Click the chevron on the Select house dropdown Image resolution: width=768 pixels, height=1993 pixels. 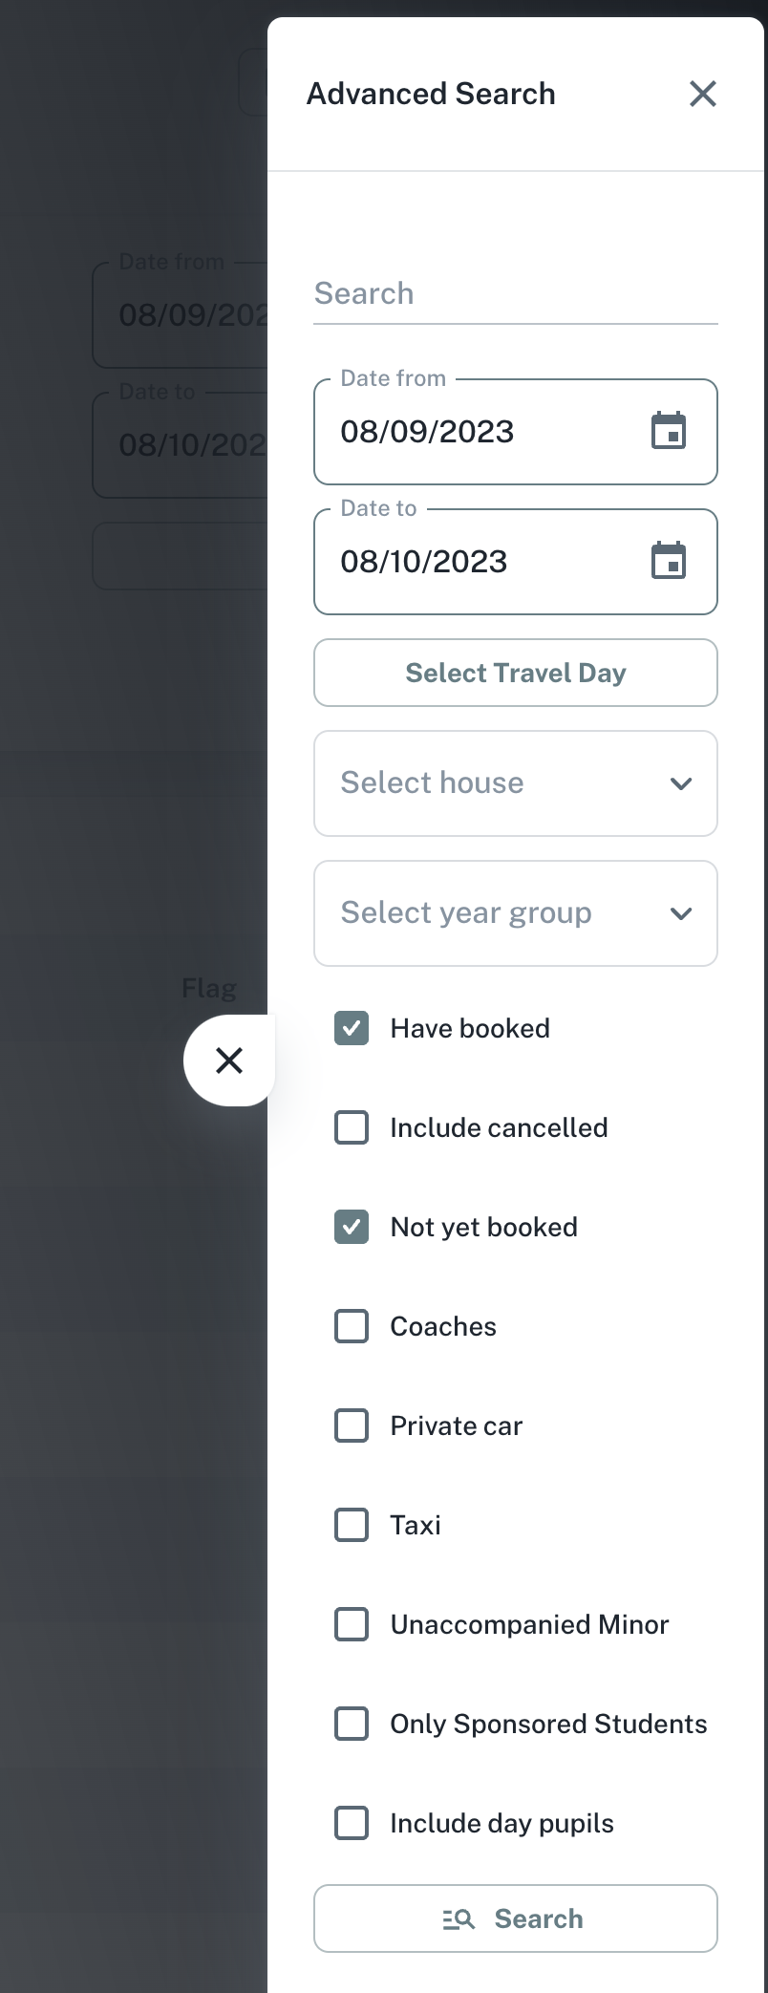pos(681,783)
